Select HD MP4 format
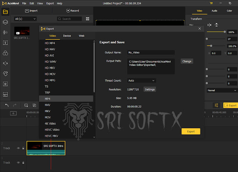The width and height of the screenshot is (238, 172). pyautogui.click(x=66, y=43)
